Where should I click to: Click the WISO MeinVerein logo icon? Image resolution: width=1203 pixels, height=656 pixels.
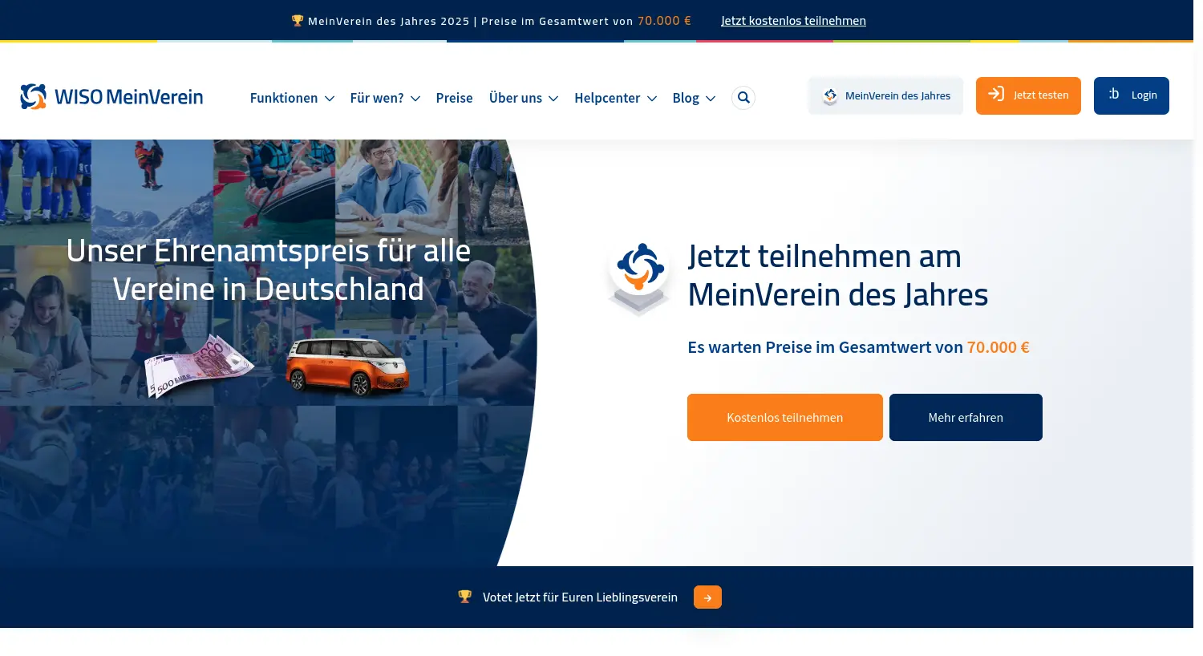[34, 97]
